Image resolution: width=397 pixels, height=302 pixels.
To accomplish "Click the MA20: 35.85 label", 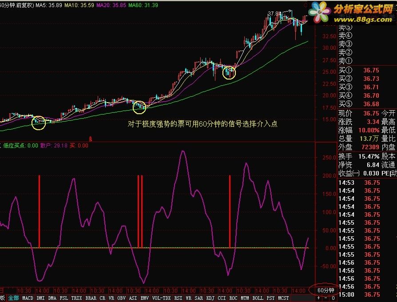I will (x=111, y=5).
